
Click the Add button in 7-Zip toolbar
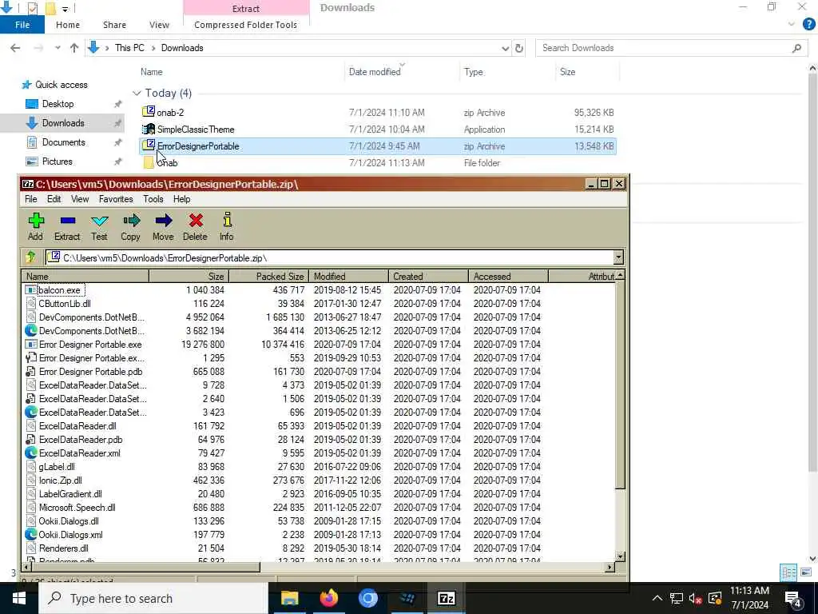[x=35, y=226]
